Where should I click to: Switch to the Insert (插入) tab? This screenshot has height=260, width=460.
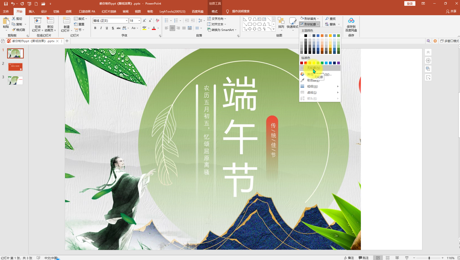click(32, 12)
